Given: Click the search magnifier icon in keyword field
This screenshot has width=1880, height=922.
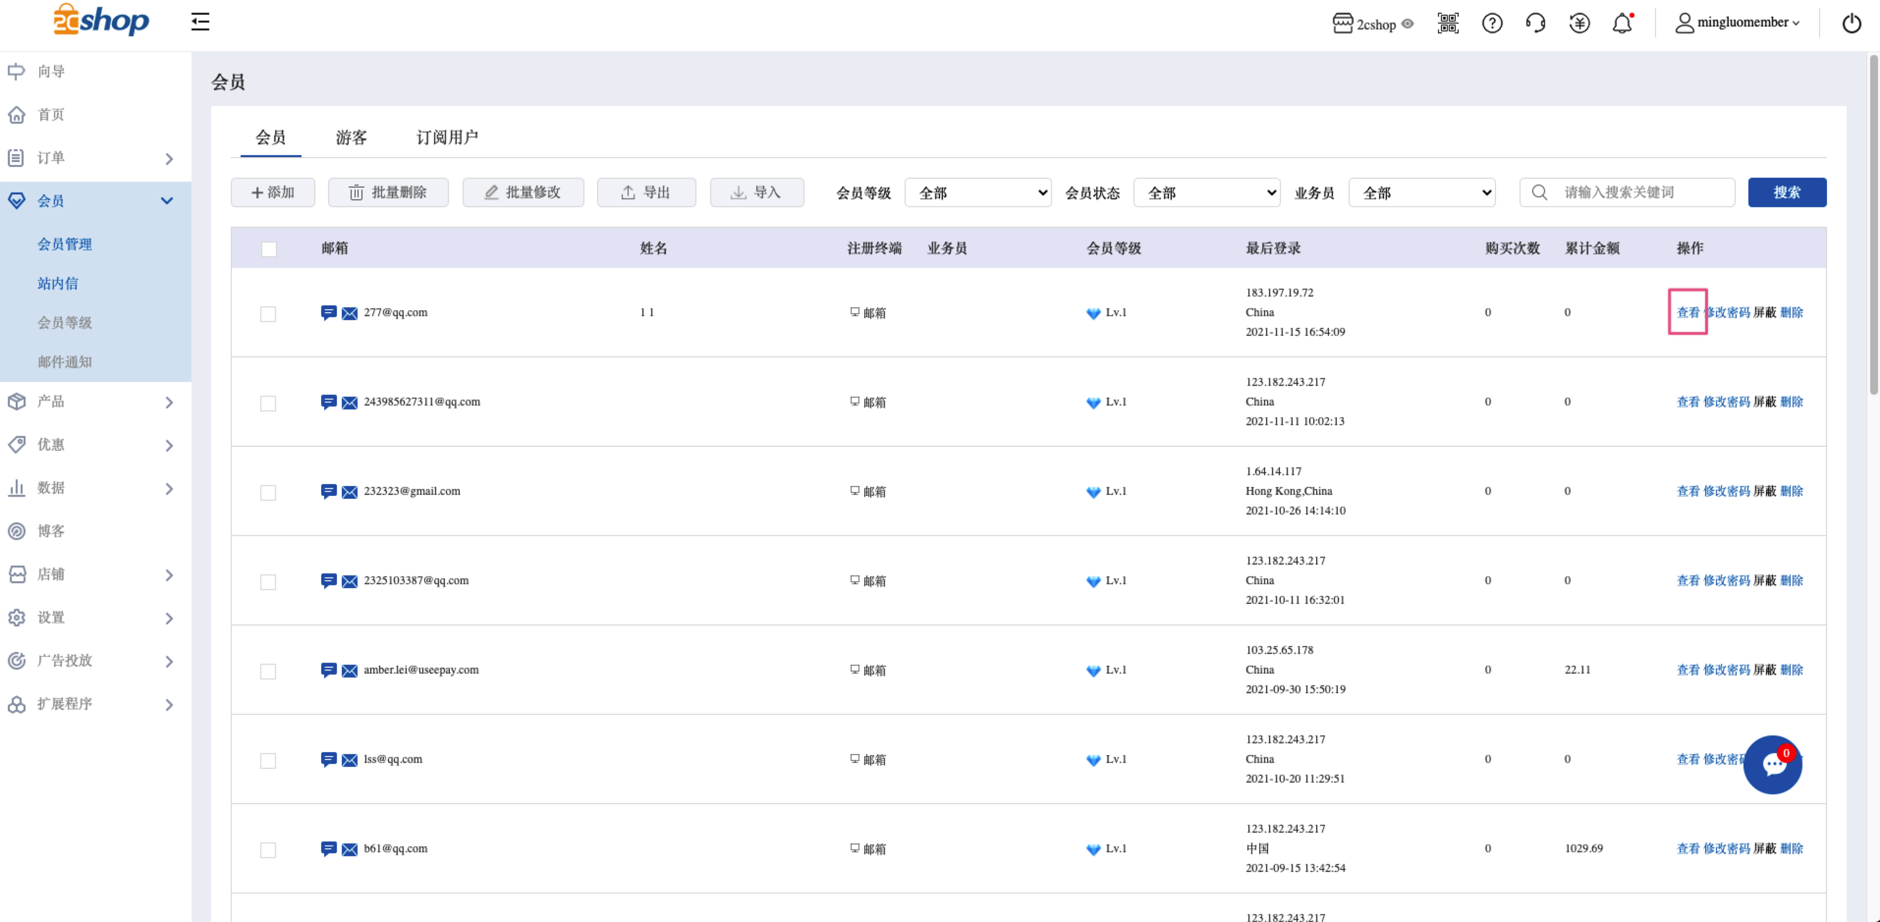Looking at the screenshot, I should click(x=1539, y=192).
